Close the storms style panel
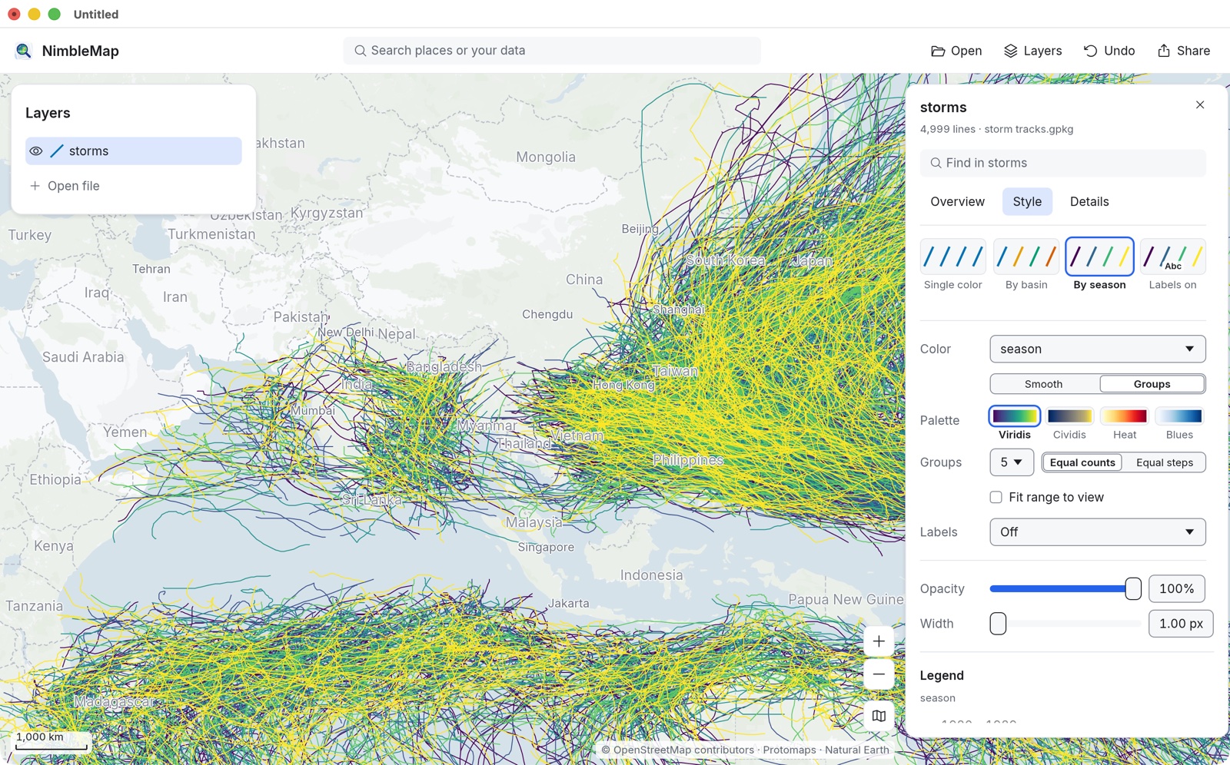Viewport: 1230px width, 765px height. (1200, 105)
